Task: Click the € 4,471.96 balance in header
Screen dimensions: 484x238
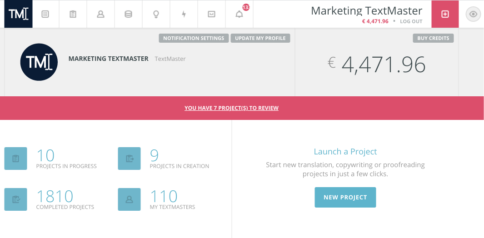Action: pyautogui.click(x=375, y=22)
